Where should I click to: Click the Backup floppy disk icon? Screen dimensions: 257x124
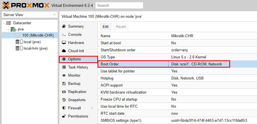click(x=64, y=84)
